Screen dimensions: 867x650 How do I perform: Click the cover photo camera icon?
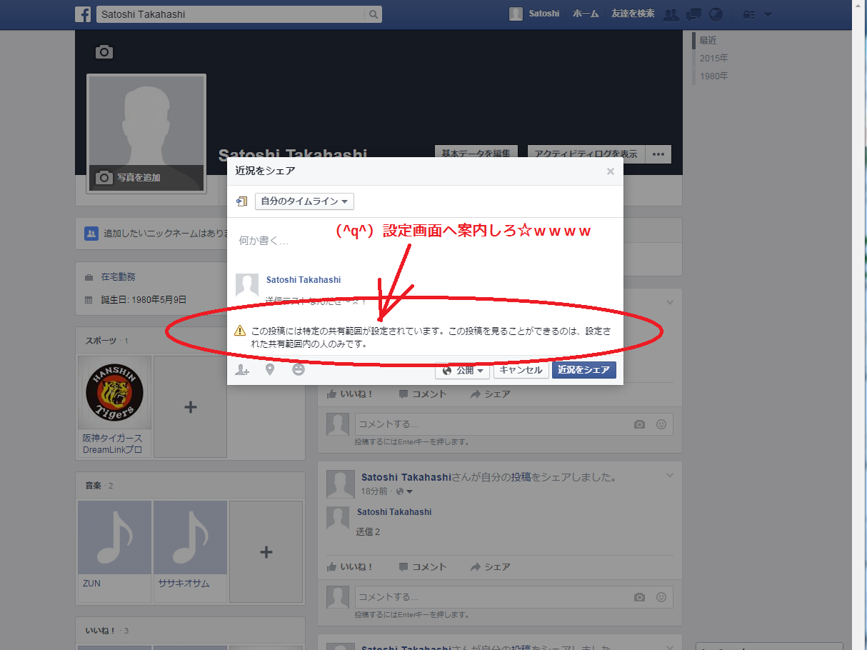click(104, 52)
